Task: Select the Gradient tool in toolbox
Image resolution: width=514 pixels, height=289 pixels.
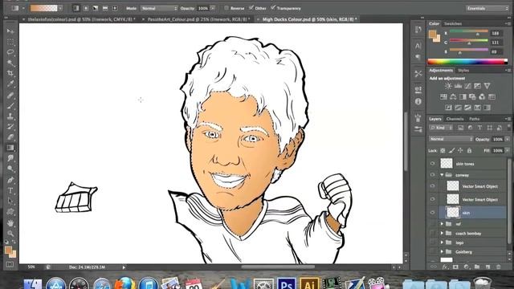Action: pyautogui.click(x=10, y=148)
